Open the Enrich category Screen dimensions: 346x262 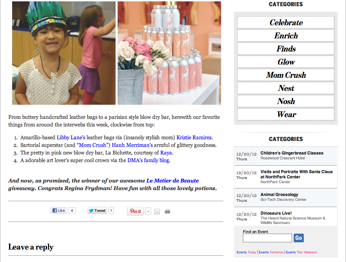(286, 36)
